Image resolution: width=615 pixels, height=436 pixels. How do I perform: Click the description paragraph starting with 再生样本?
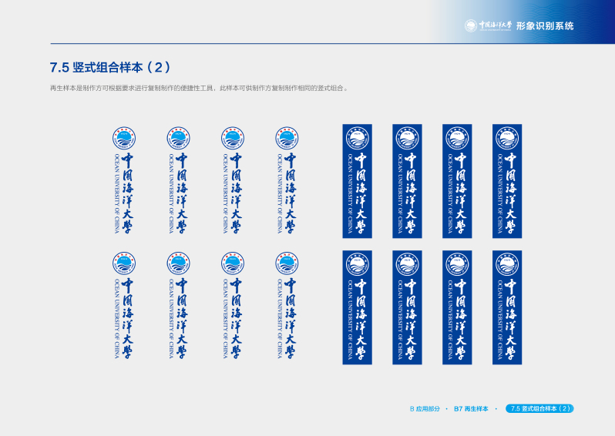point(199,88)
